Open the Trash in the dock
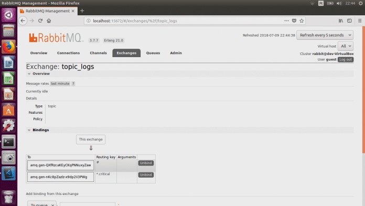365x206 pixels. click(8, 198)
